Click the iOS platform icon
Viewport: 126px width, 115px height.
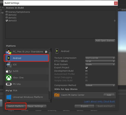pos(9,65)
